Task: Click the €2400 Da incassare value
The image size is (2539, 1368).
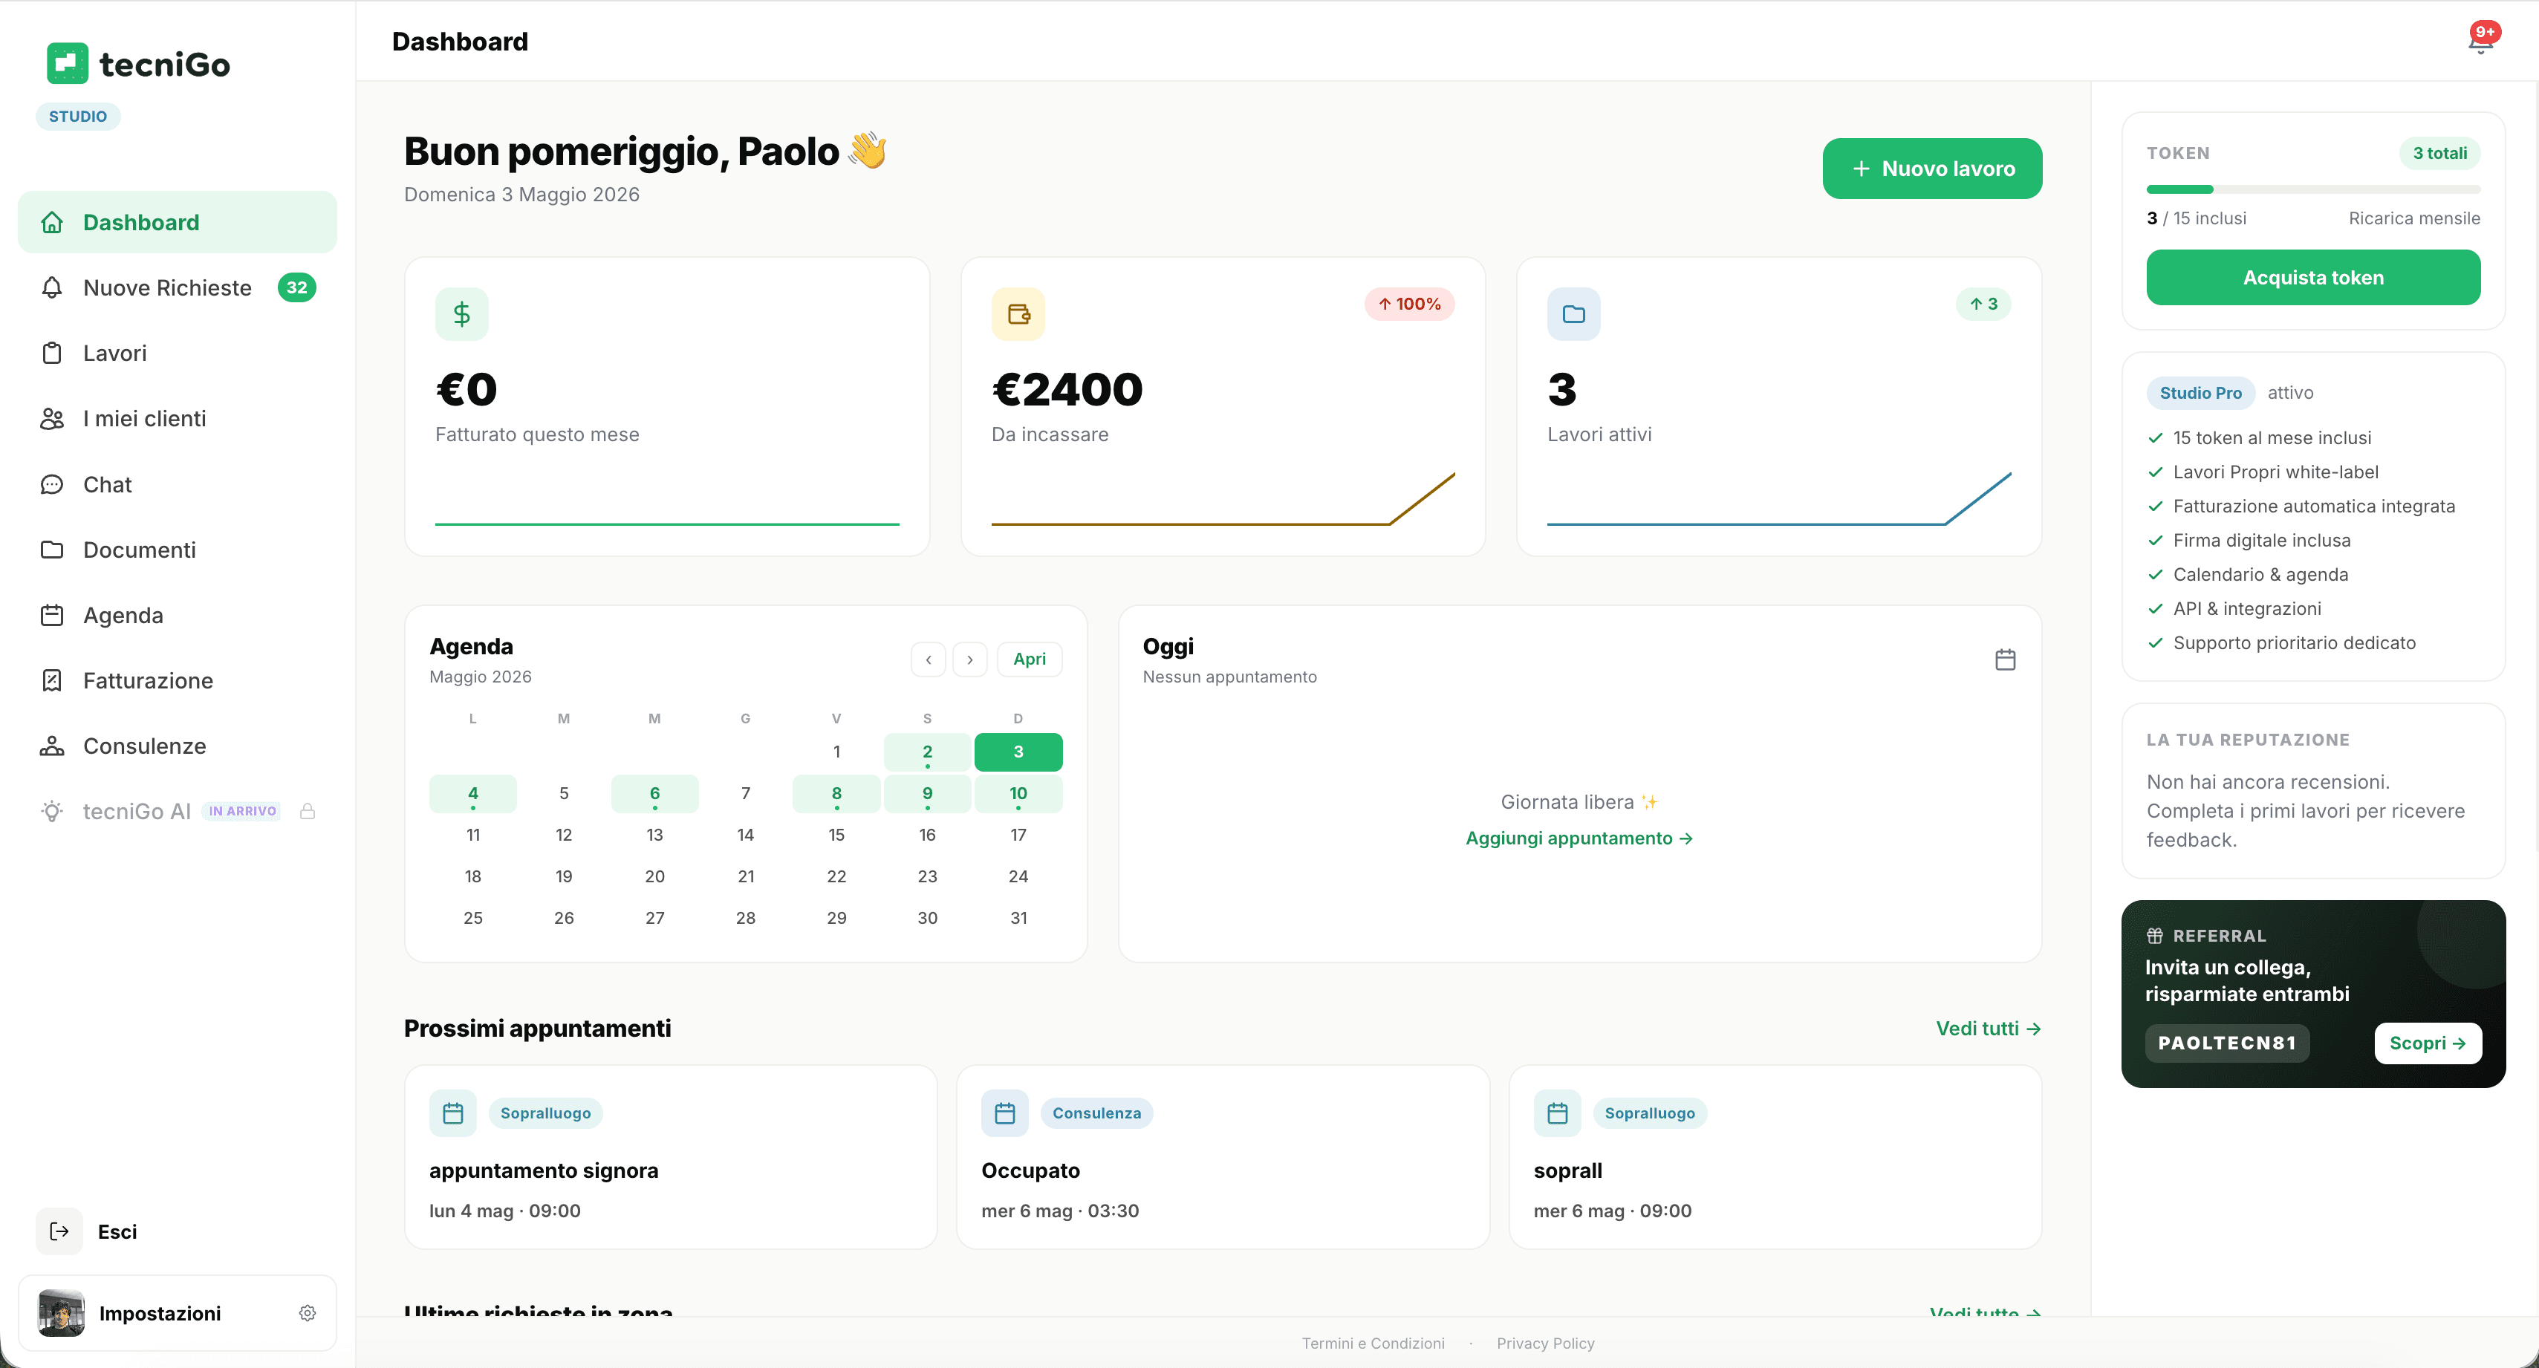Action: pos(1067,389)
